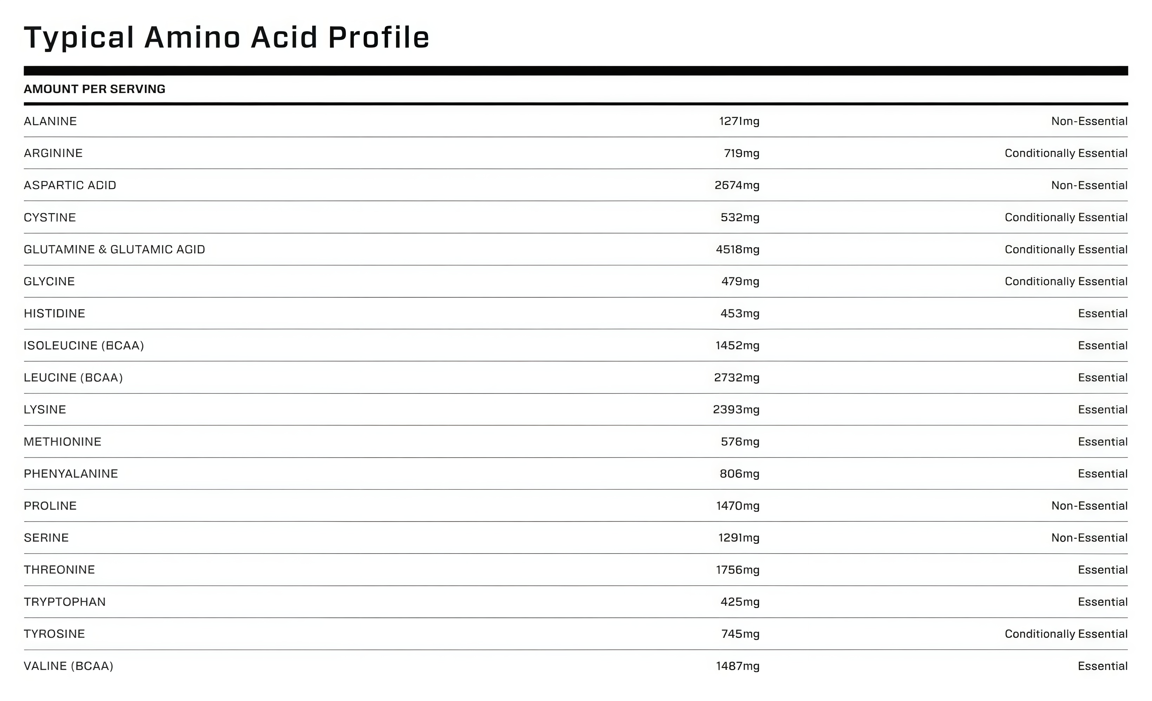Click the 2732mg Leucine amount
Viewport: 1152px width, 701px height.
click(736, 378)
